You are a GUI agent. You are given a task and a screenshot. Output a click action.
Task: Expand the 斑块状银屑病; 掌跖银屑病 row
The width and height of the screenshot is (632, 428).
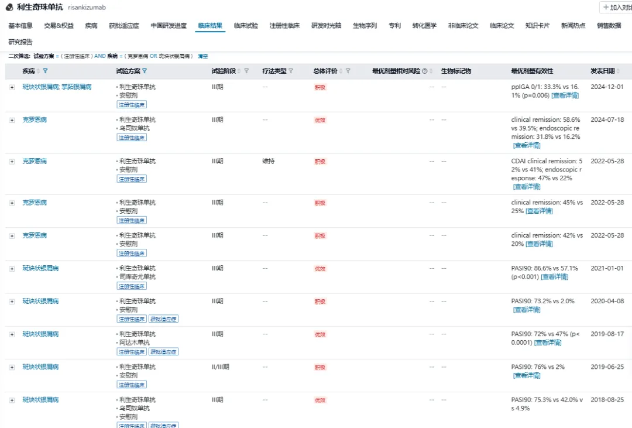[12, 87]
